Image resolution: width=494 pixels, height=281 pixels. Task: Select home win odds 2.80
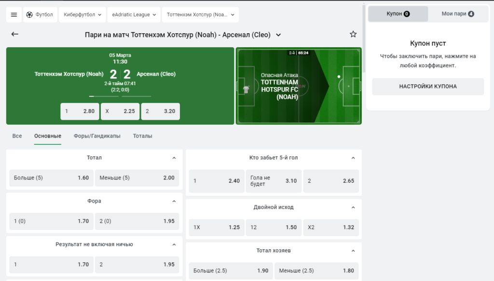[x=80, y=111]
